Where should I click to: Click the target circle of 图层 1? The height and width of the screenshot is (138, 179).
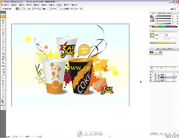click(174, 75)
